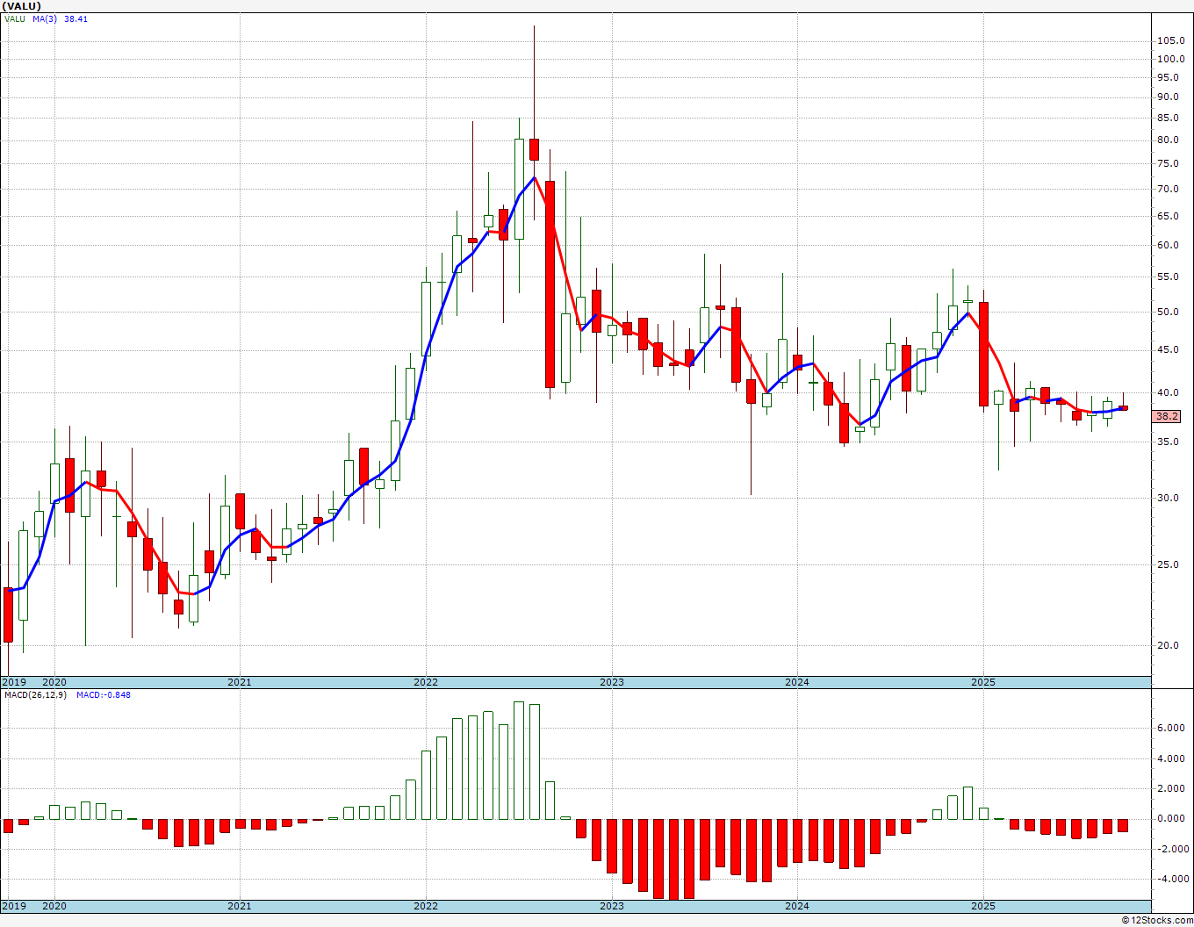Click the (VALU) ticker title
Viewport: 1194px width, 927px height.
coord(21,6)
